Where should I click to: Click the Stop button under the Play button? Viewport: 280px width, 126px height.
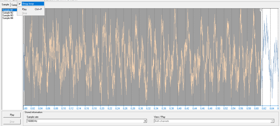pos(12,122)
